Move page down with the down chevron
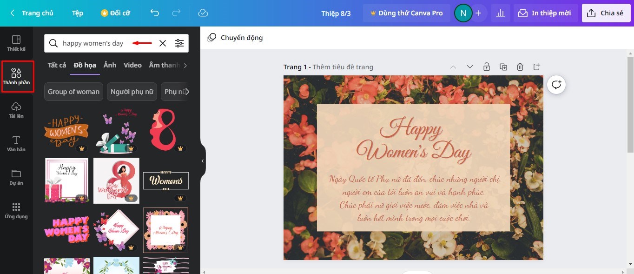 469,67
